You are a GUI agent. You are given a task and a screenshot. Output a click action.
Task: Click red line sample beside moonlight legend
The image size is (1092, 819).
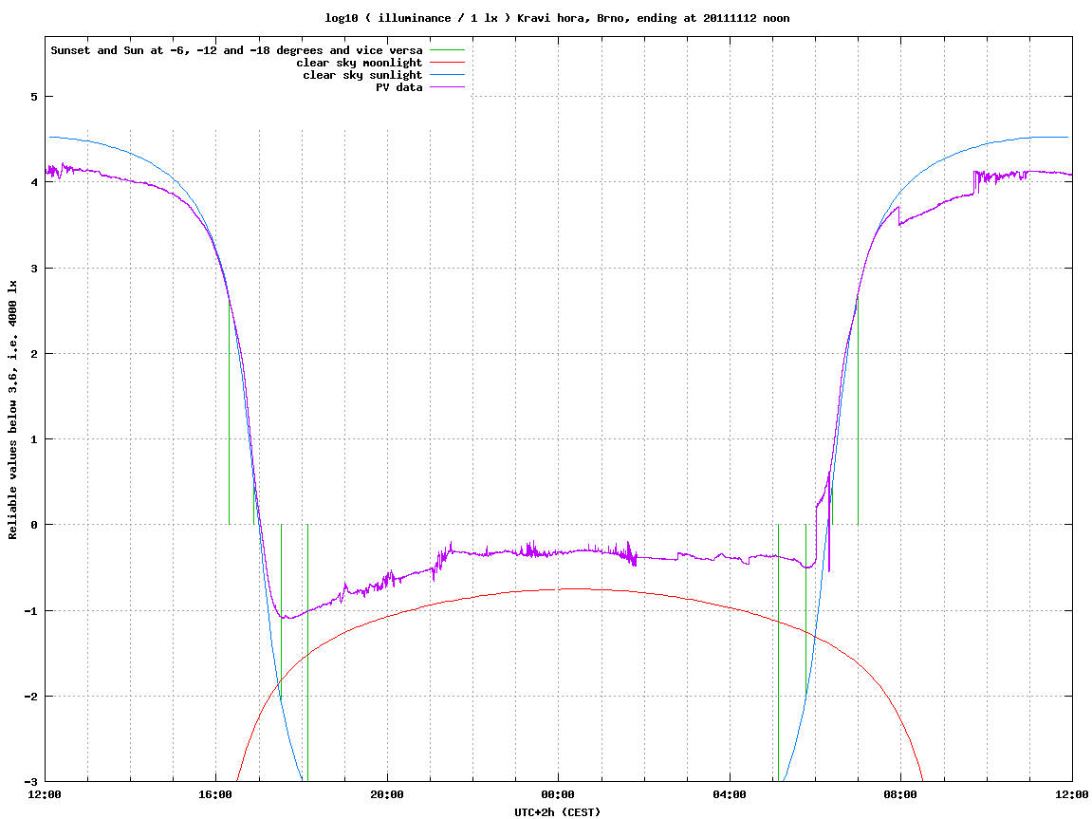click(447, 63)
